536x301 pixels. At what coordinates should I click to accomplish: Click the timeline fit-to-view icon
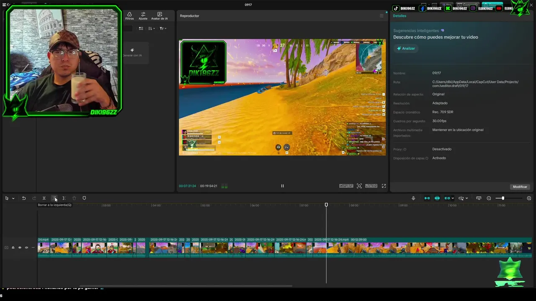[x=479, y=198]
